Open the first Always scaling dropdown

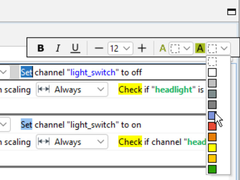tap(72, 89)
